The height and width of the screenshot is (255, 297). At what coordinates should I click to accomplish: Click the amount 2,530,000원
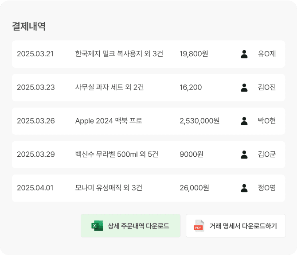point(199,121)
